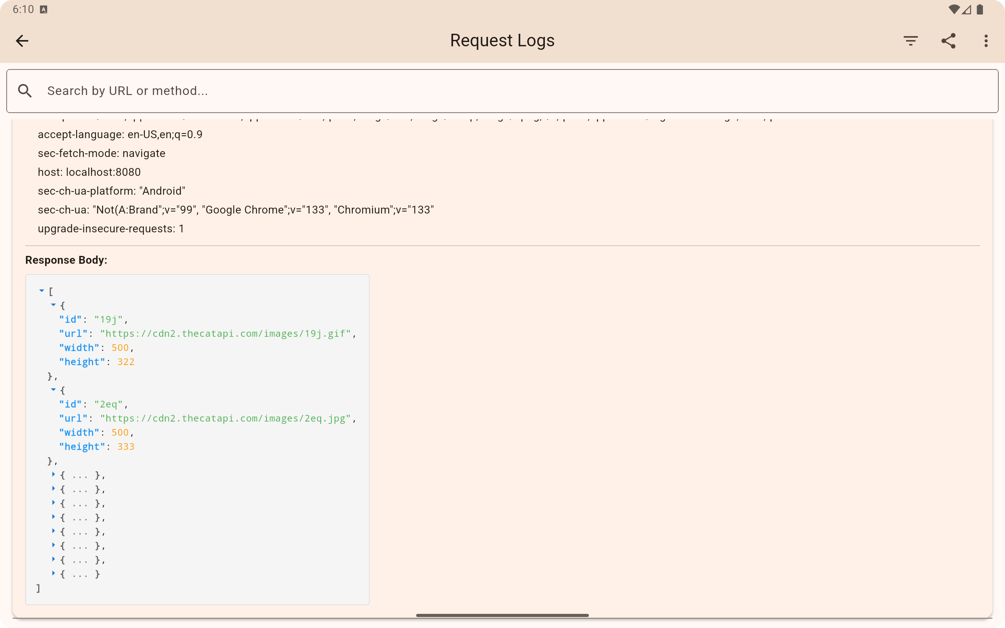Viewport: 1005px width, 628px height.
Task: Click the upgrade-insecure-requests header line
Action: point(111,229)
